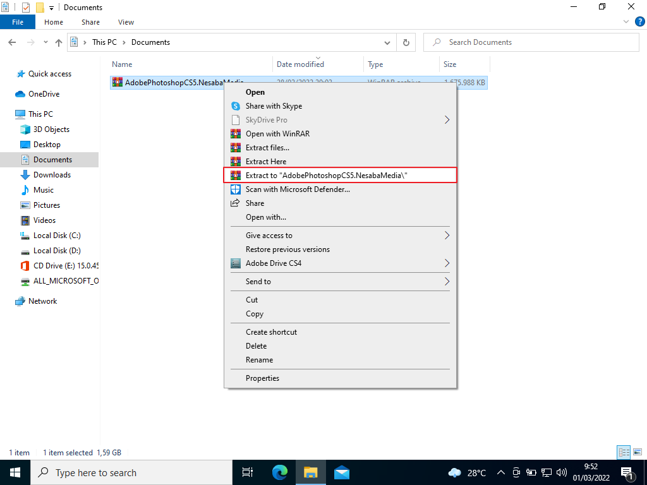Sort by the Name column header
The width and height of the screenshot is (647, 485).
tap(191, 64)
